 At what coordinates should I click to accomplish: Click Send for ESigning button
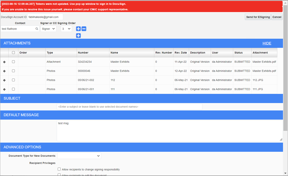[258, 17]
